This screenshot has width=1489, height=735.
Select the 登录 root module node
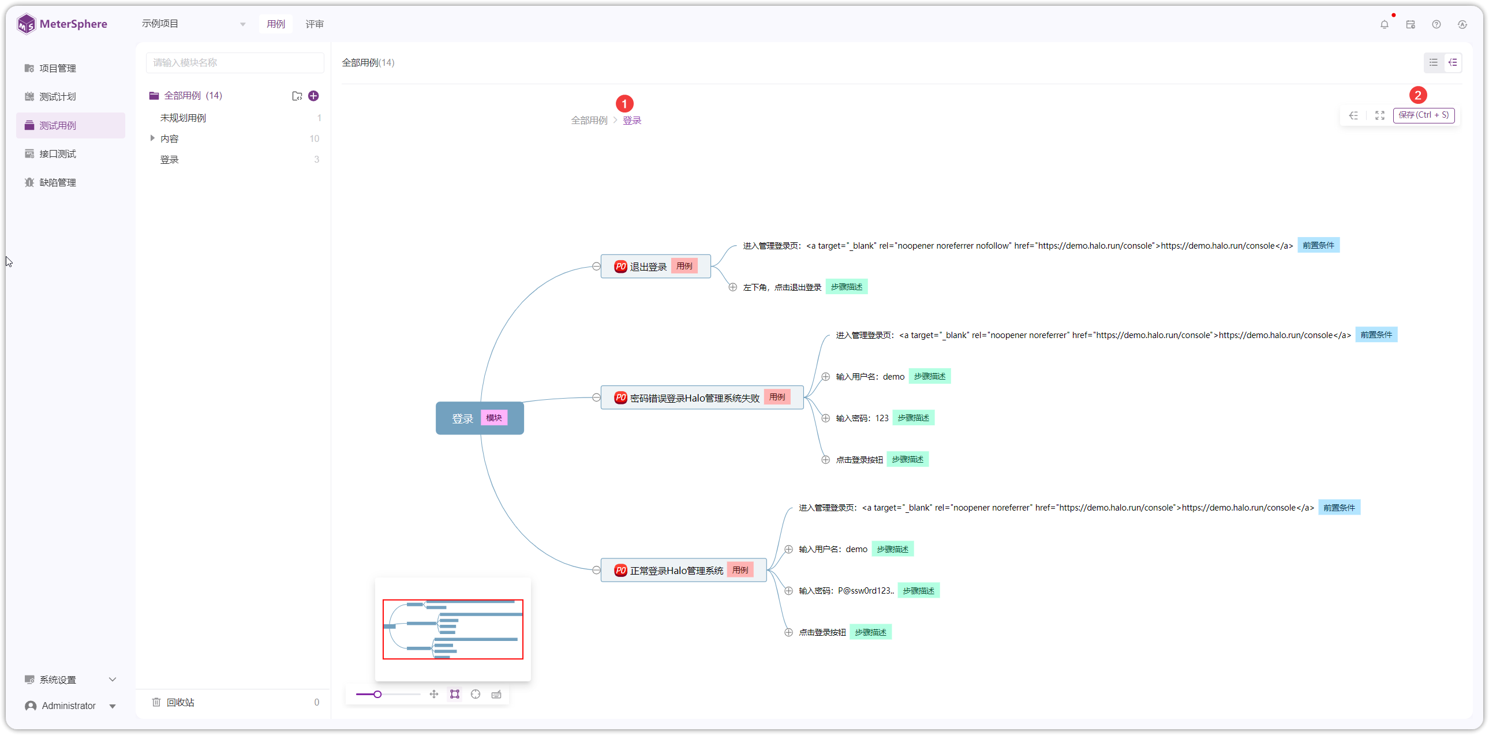(480, 418)
